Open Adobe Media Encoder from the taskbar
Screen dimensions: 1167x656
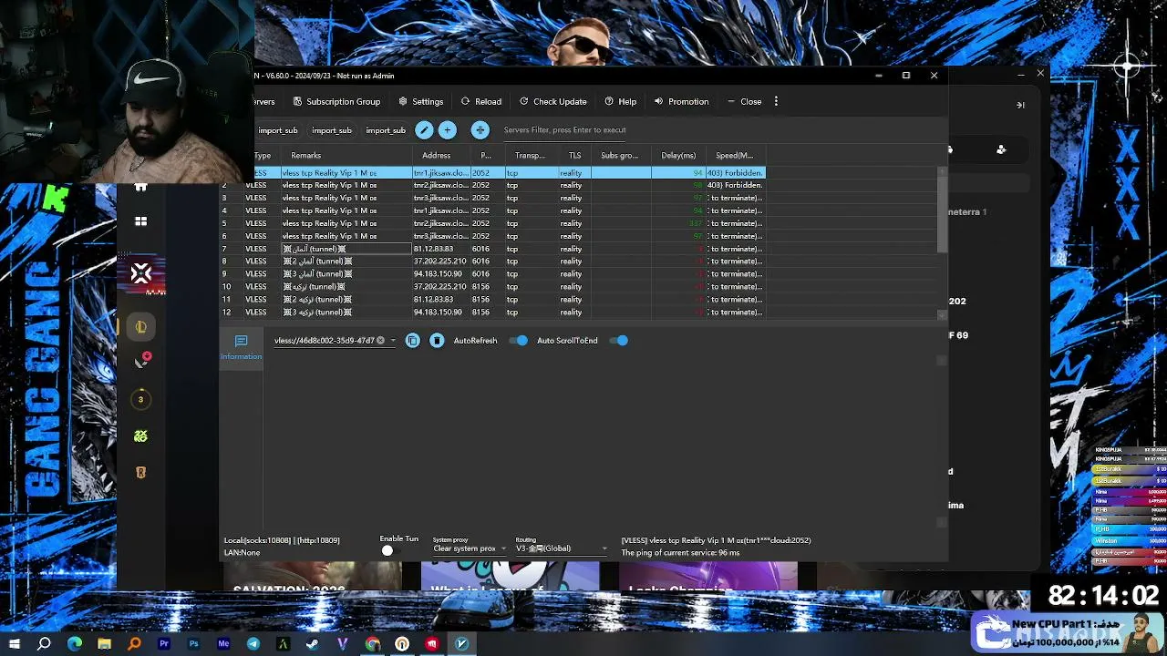click(x=223, y=644)
